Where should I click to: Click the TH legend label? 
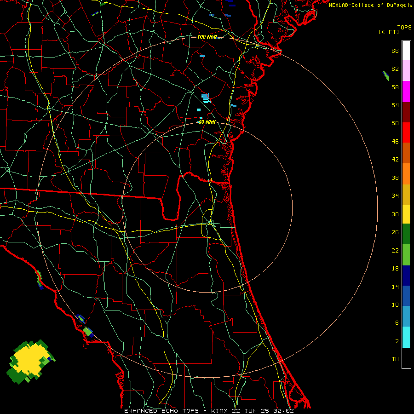(395, 359)
